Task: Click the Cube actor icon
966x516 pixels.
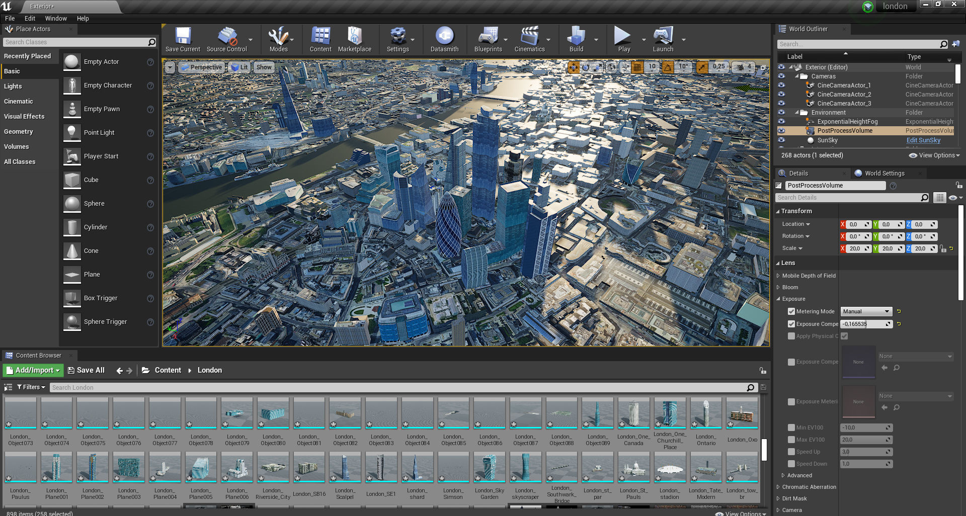Action: (72, 180)
